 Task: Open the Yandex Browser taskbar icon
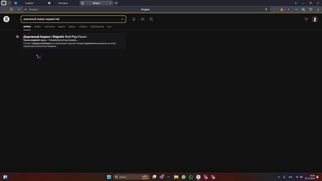coord(198,177)
